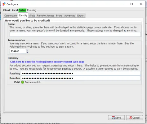Image resolution: width=147 pixels, height=124 pixels.
Task: Select the Identity tab
Action: click(x=23, y=15)
